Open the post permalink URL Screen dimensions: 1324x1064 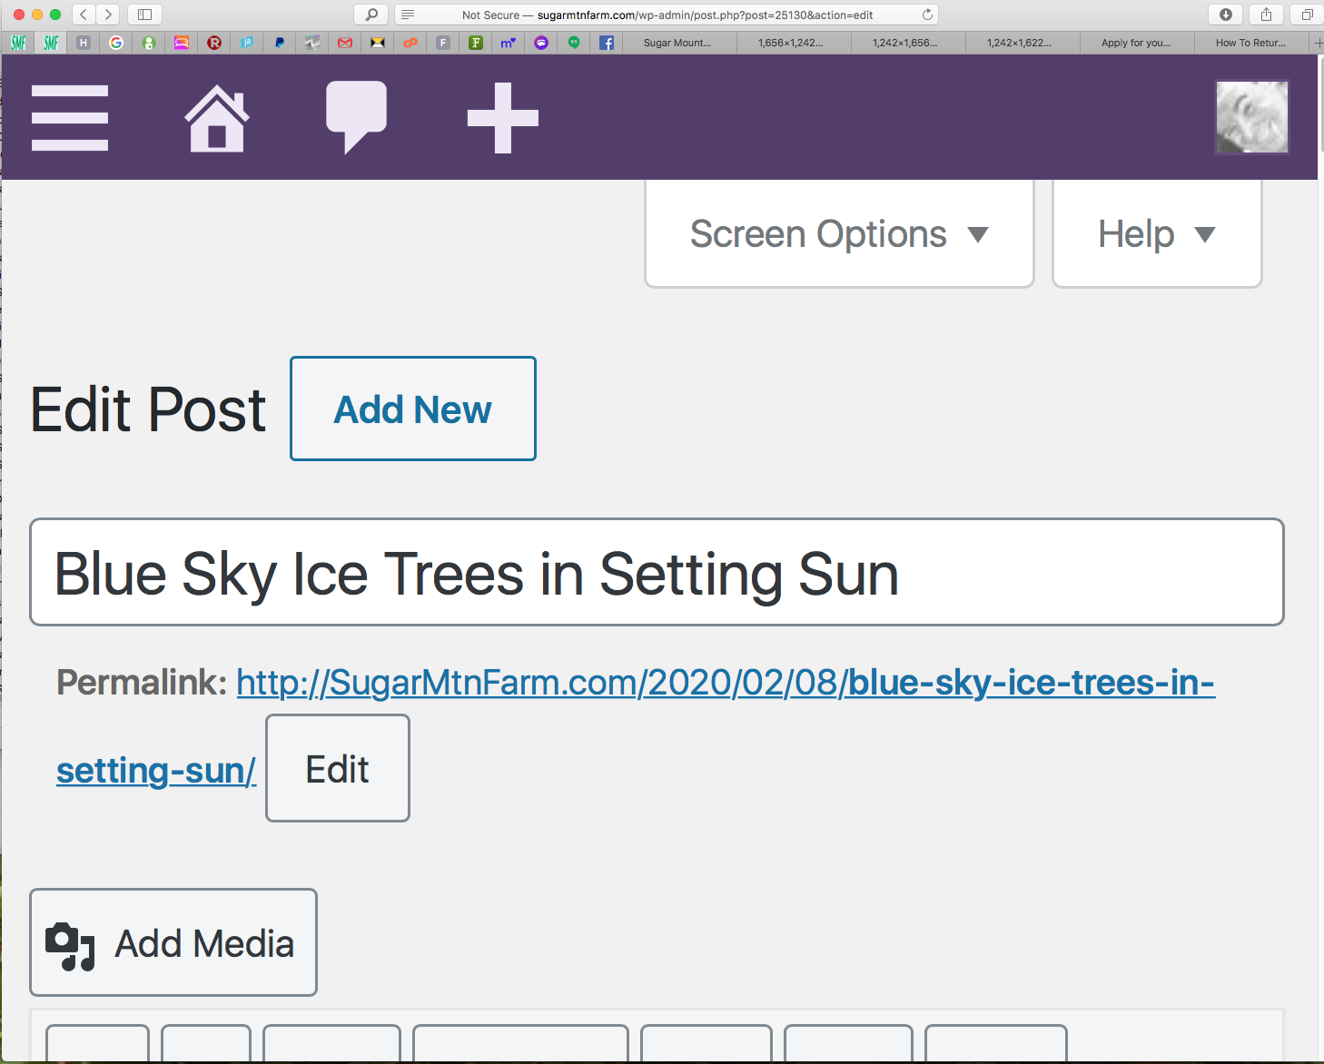pyautogui.click(x=725, y=683)
